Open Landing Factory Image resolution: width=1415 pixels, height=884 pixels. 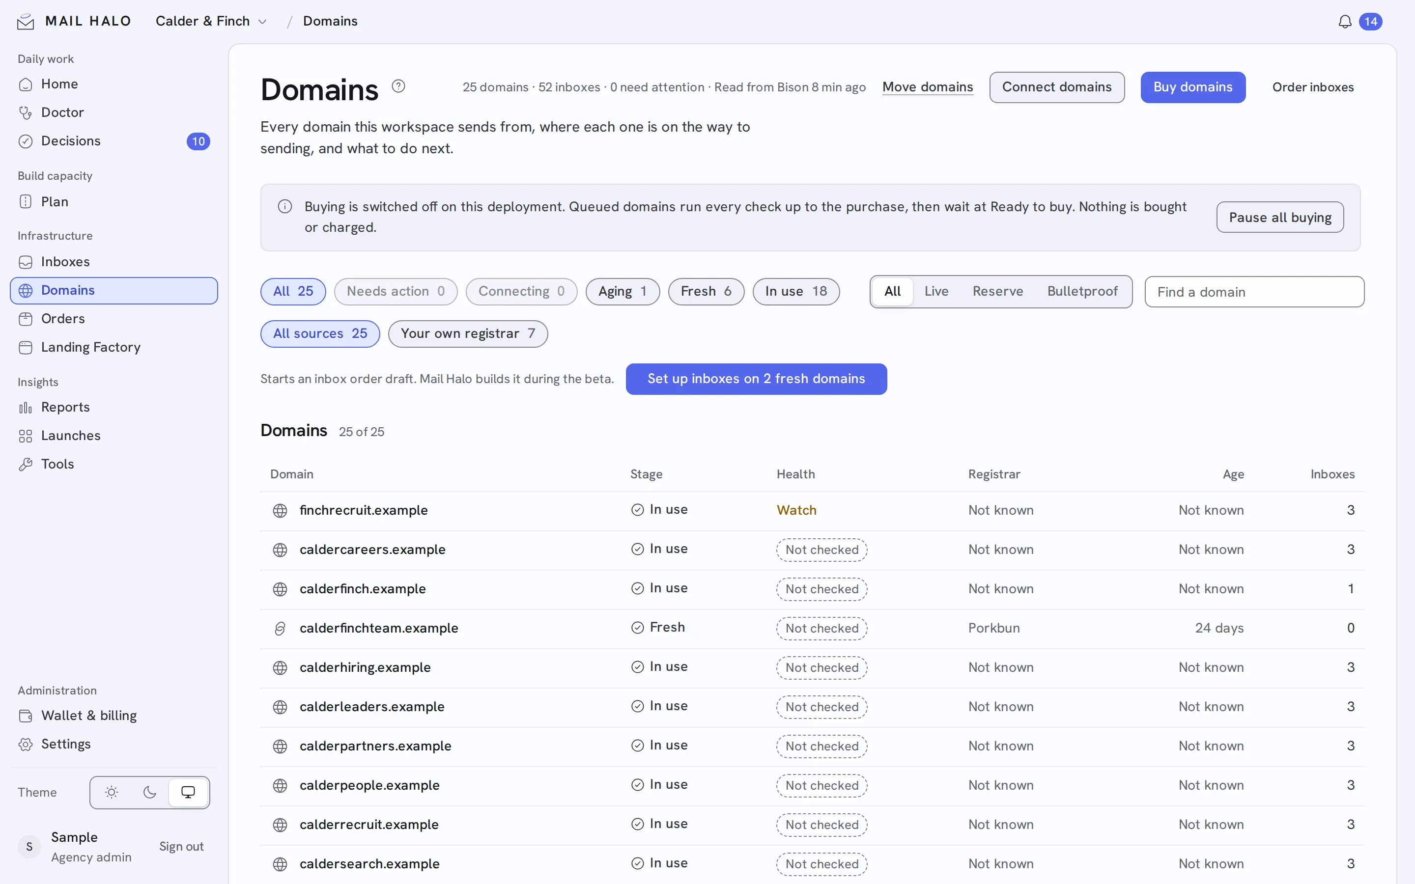(114, 347)
